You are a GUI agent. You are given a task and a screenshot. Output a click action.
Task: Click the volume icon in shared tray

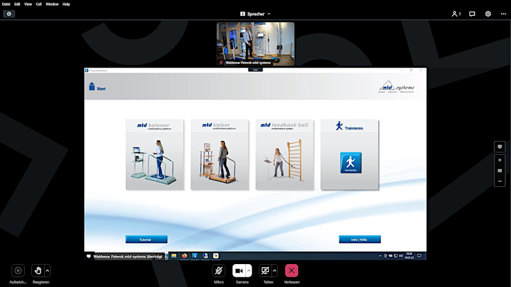pos(401,256)
